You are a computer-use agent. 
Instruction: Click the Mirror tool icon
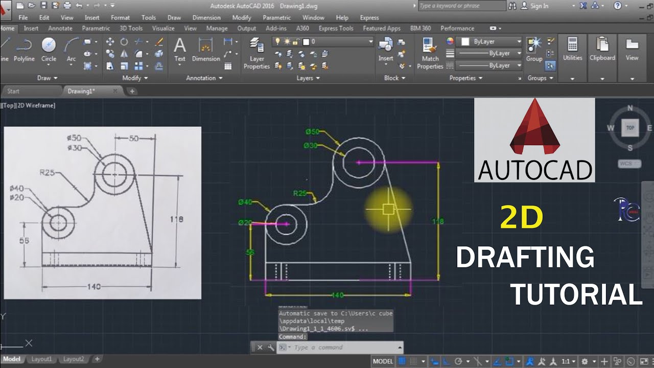tap(124, 54)
